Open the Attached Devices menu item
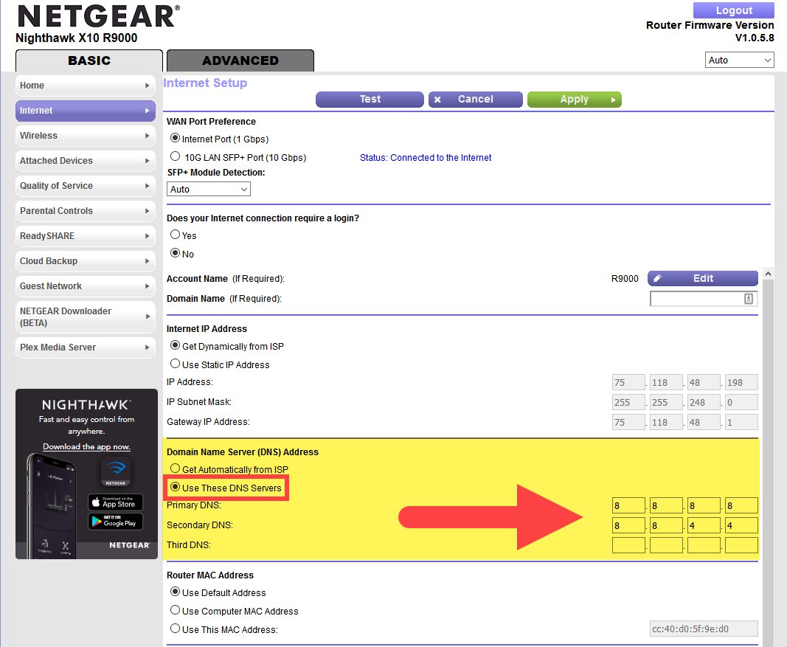Viewport: 787px width, 647px height. pyautogui.click(x=86, y=161)
